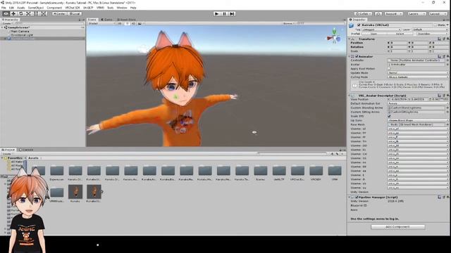Open the Hierarchy Create dropdown
Image resolution: width=451 pixels, height=253 pixels.
click(x=7, y=23)
